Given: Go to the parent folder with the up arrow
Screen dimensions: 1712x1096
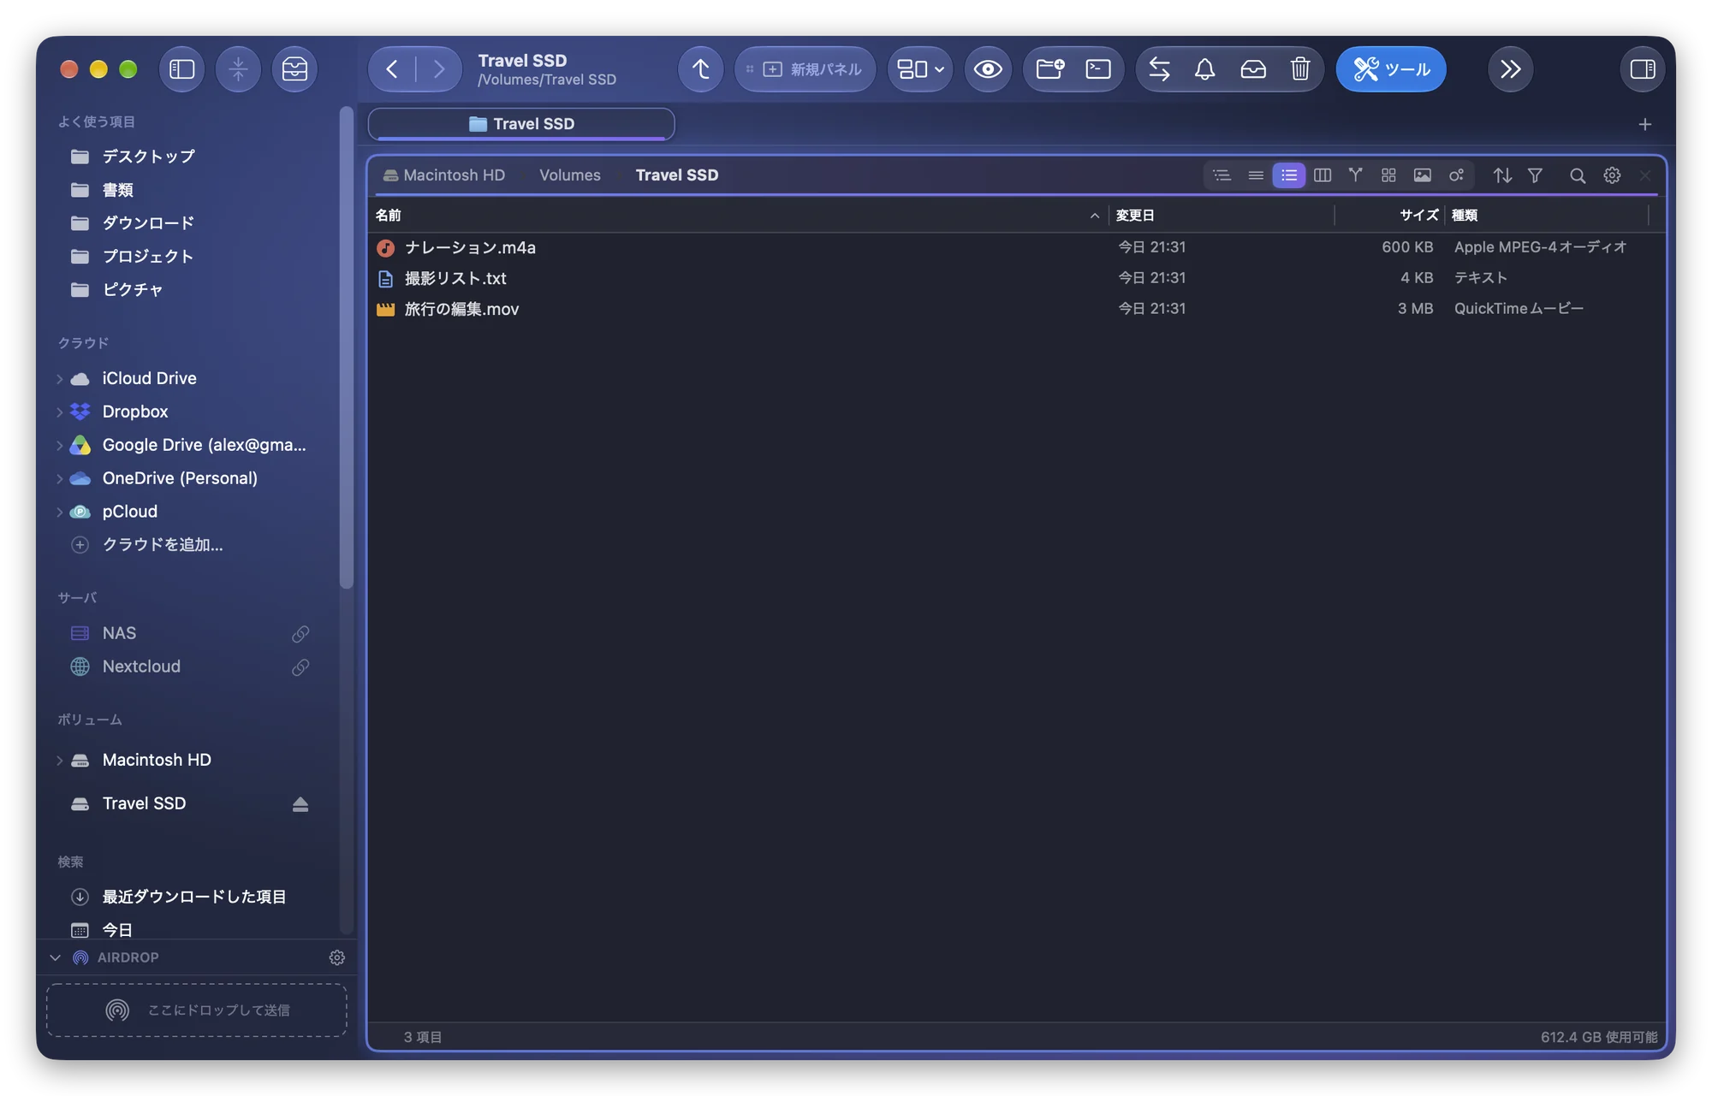Looking at the screenshot, I should pyautogui.click(x=700, y=69).
